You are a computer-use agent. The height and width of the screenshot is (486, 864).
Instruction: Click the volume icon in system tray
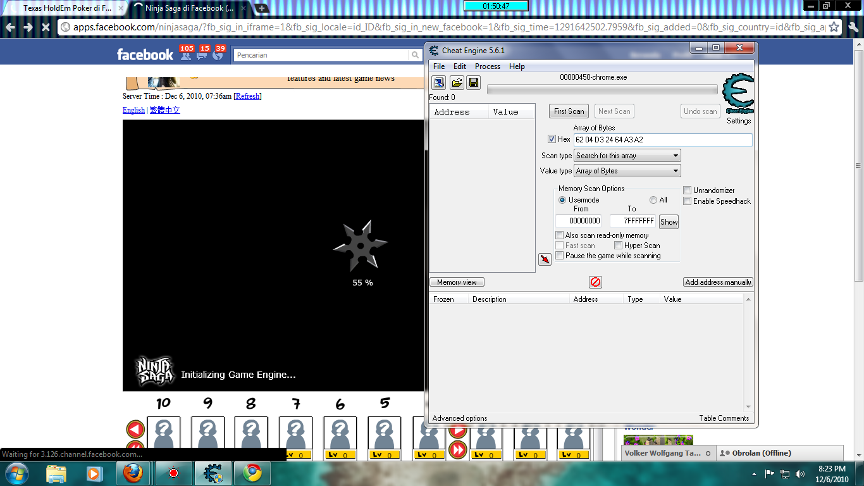[800, 473]
